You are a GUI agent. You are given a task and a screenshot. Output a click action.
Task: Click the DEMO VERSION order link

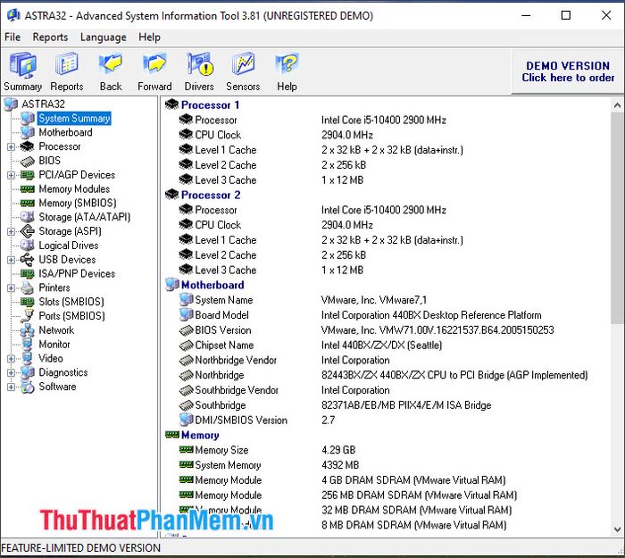point(568,71)
